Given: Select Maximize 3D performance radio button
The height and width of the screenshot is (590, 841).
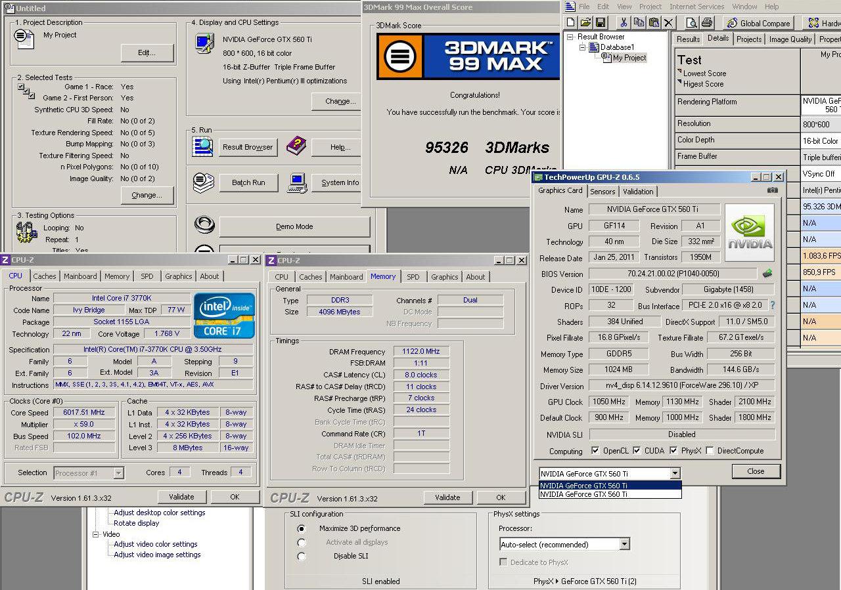Looking at the screenshot, I should (x=302, y=528).
